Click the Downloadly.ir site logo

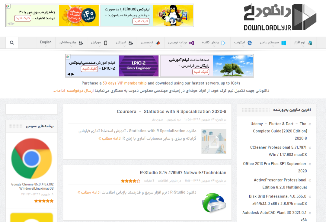pos(280,17)
